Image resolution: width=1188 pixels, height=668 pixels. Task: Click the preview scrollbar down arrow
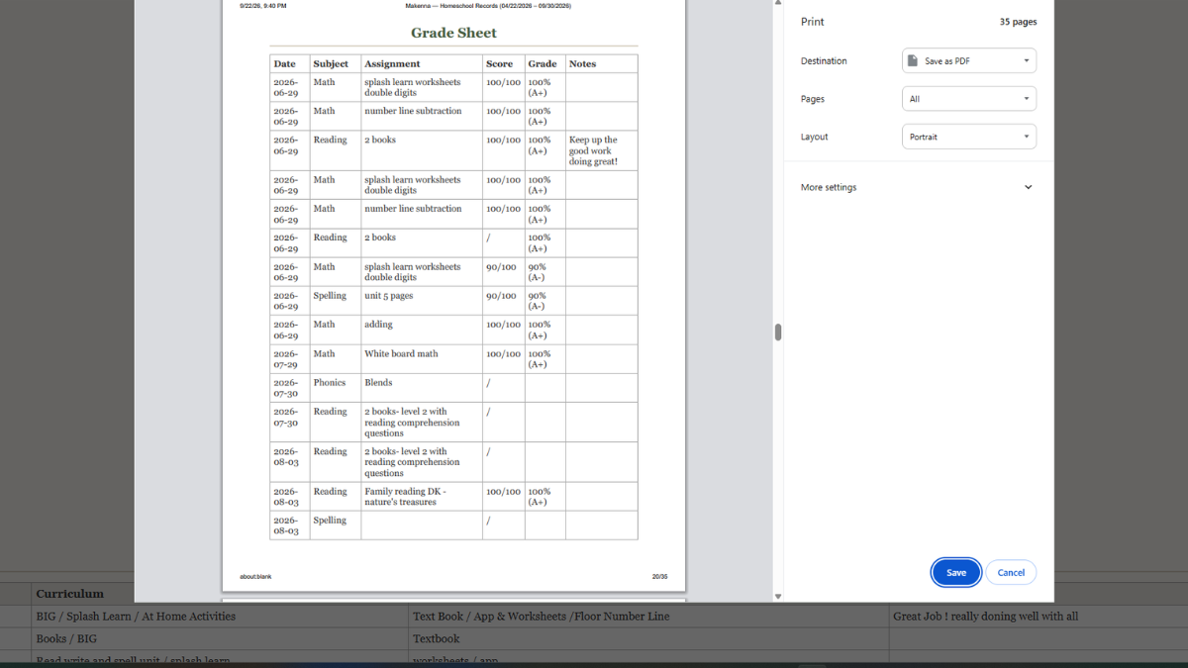[x=778, y=596]
